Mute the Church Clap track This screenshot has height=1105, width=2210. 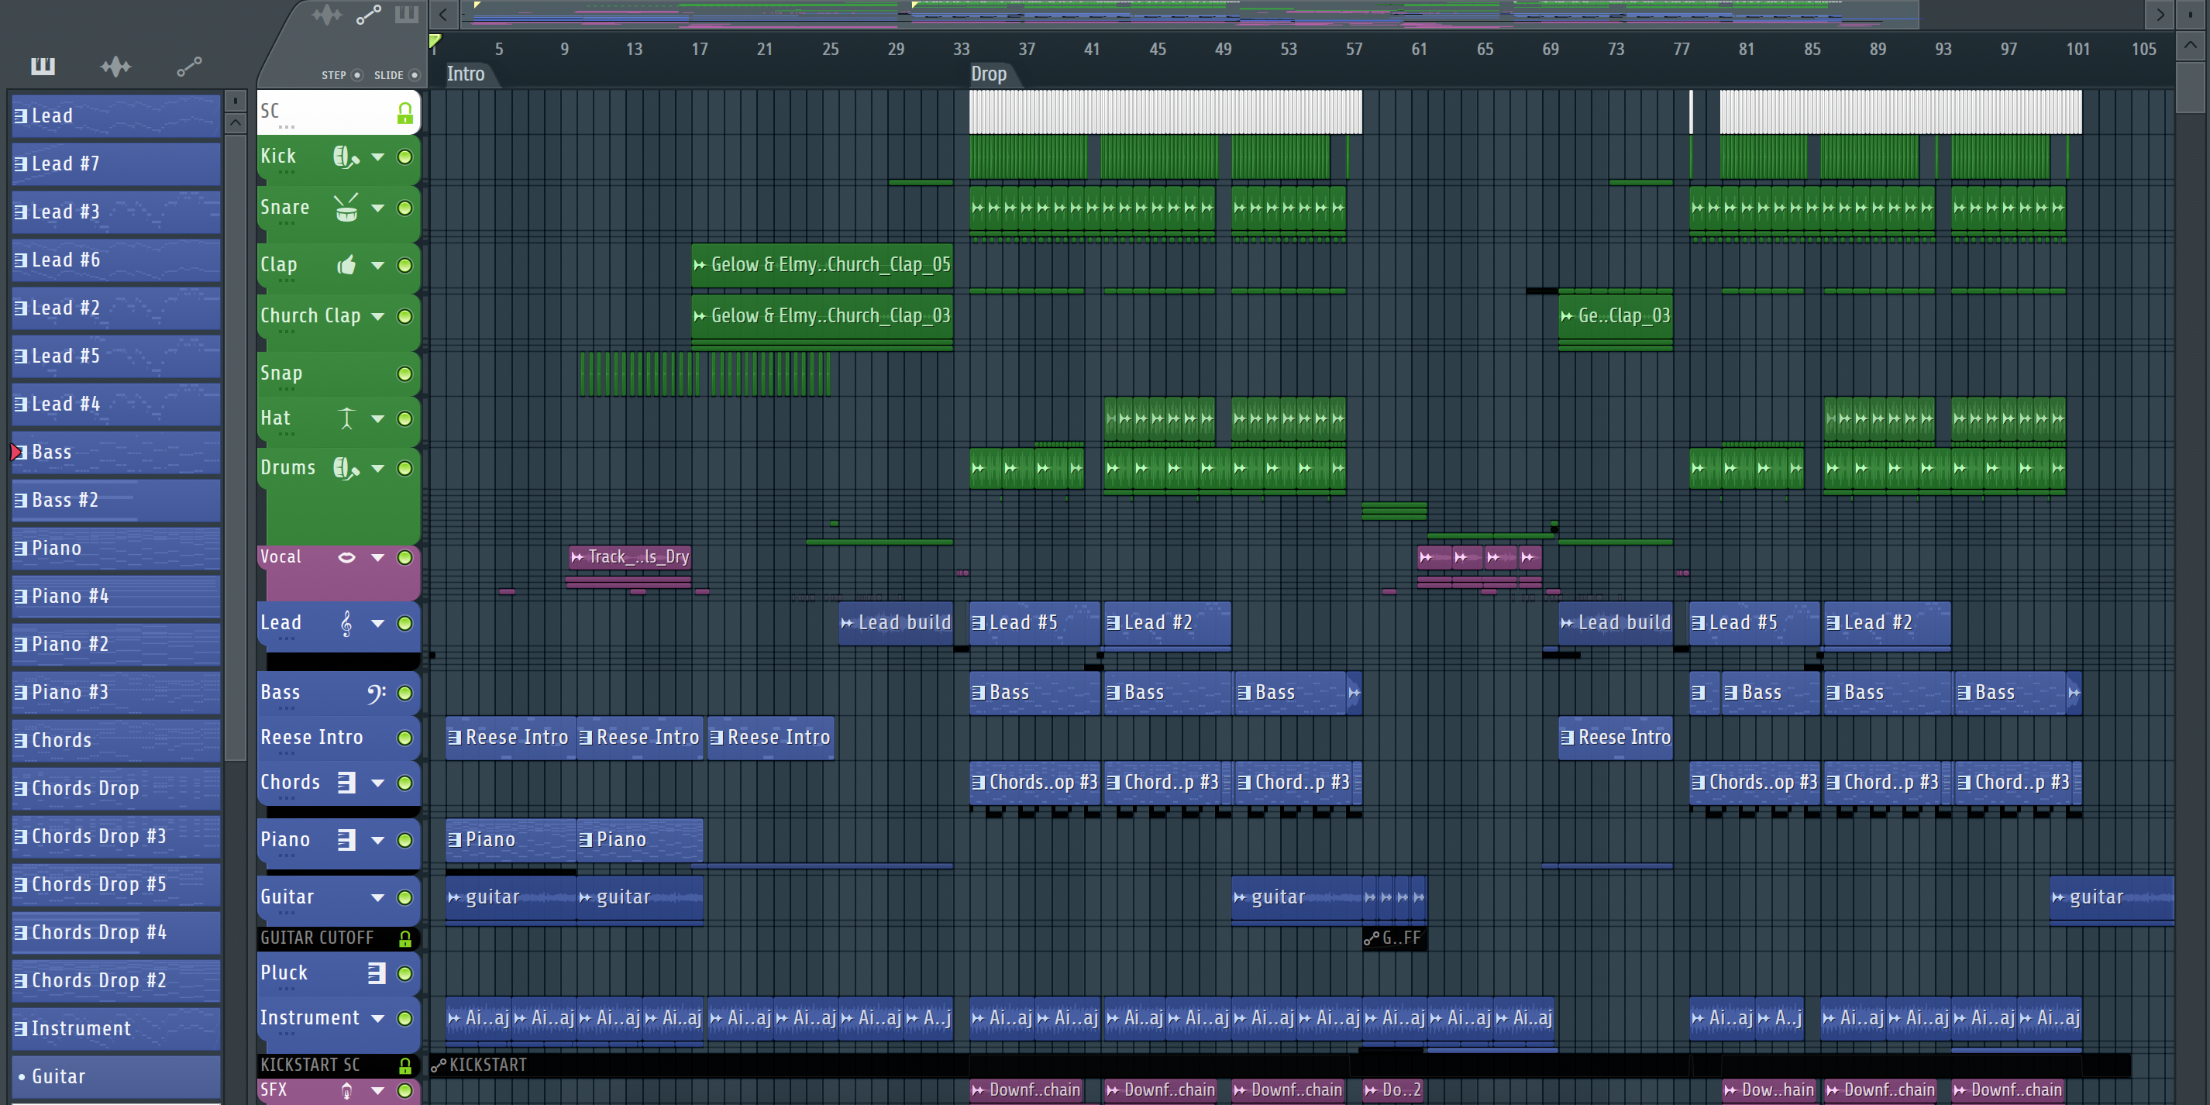pyautogui.click(x=404, y=315)
